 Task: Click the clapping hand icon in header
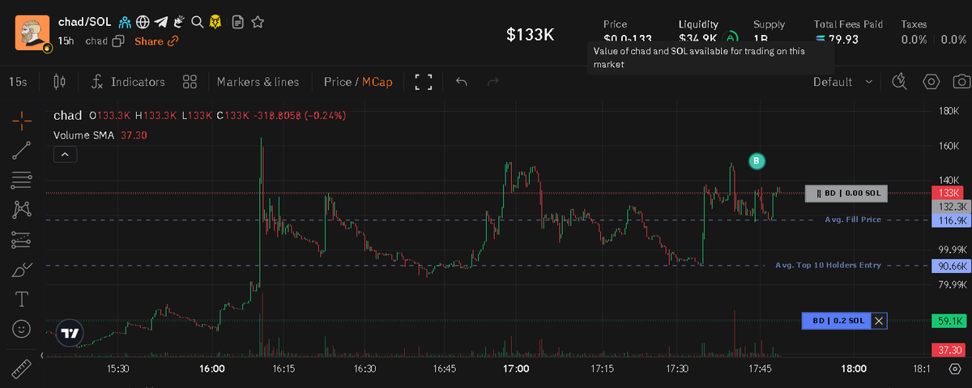(180, 22)
